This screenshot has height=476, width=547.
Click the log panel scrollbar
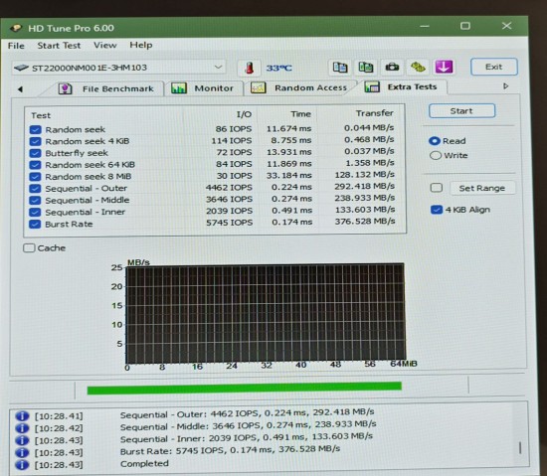(520, 448)
